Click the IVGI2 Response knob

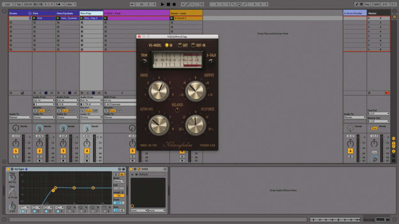(x=195, y=125)
